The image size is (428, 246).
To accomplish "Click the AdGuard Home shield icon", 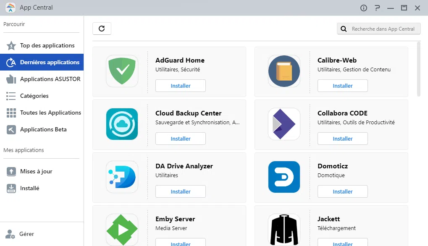I will pos(122,71).
